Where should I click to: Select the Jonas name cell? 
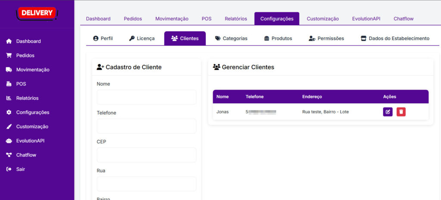pyautogui.click(x=223, y=112)
